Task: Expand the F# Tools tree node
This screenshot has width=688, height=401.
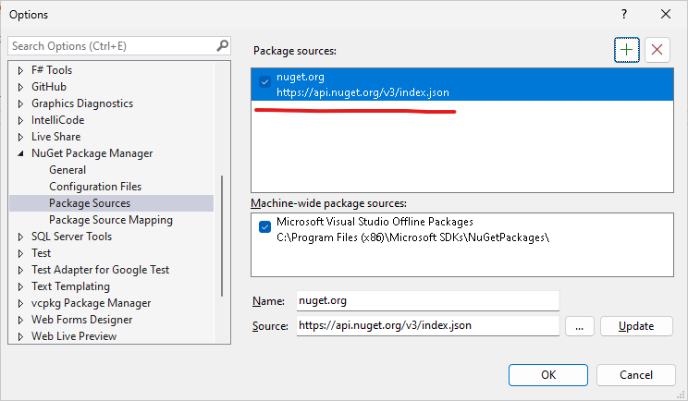Action: click(20, 70)
